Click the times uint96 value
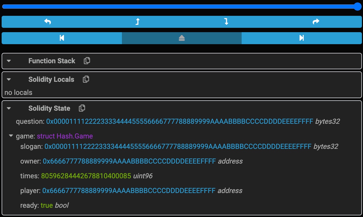Screen dimensions: 363x217 point(86,176)
